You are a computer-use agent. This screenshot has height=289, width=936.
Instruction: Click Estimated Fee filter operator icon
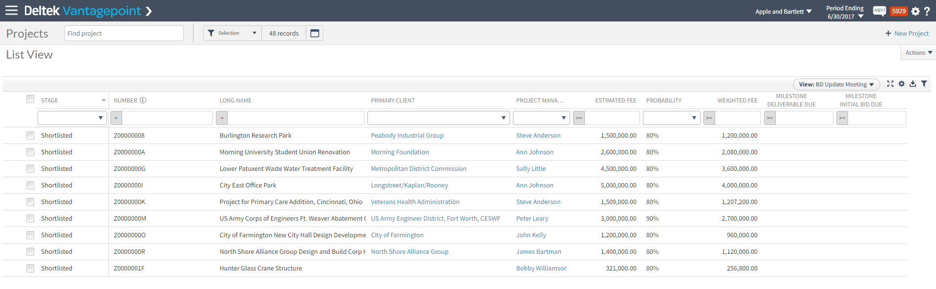[579, 118]
